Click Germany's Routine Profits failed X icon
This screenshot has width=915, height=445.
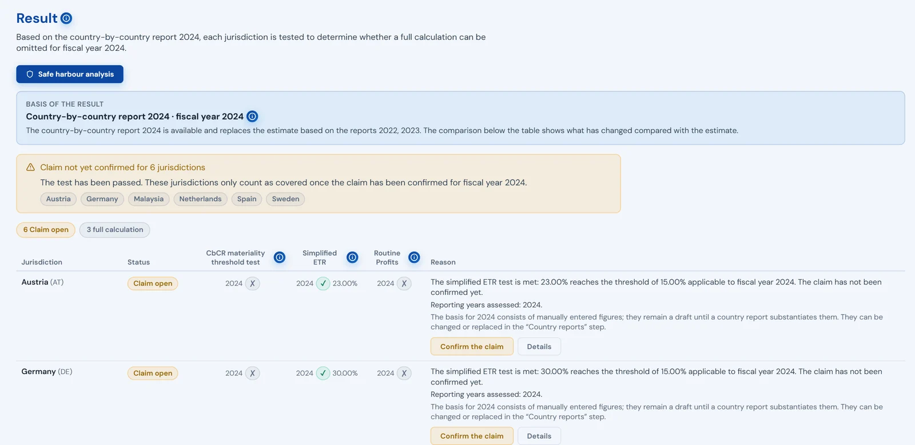click(404, 373)
